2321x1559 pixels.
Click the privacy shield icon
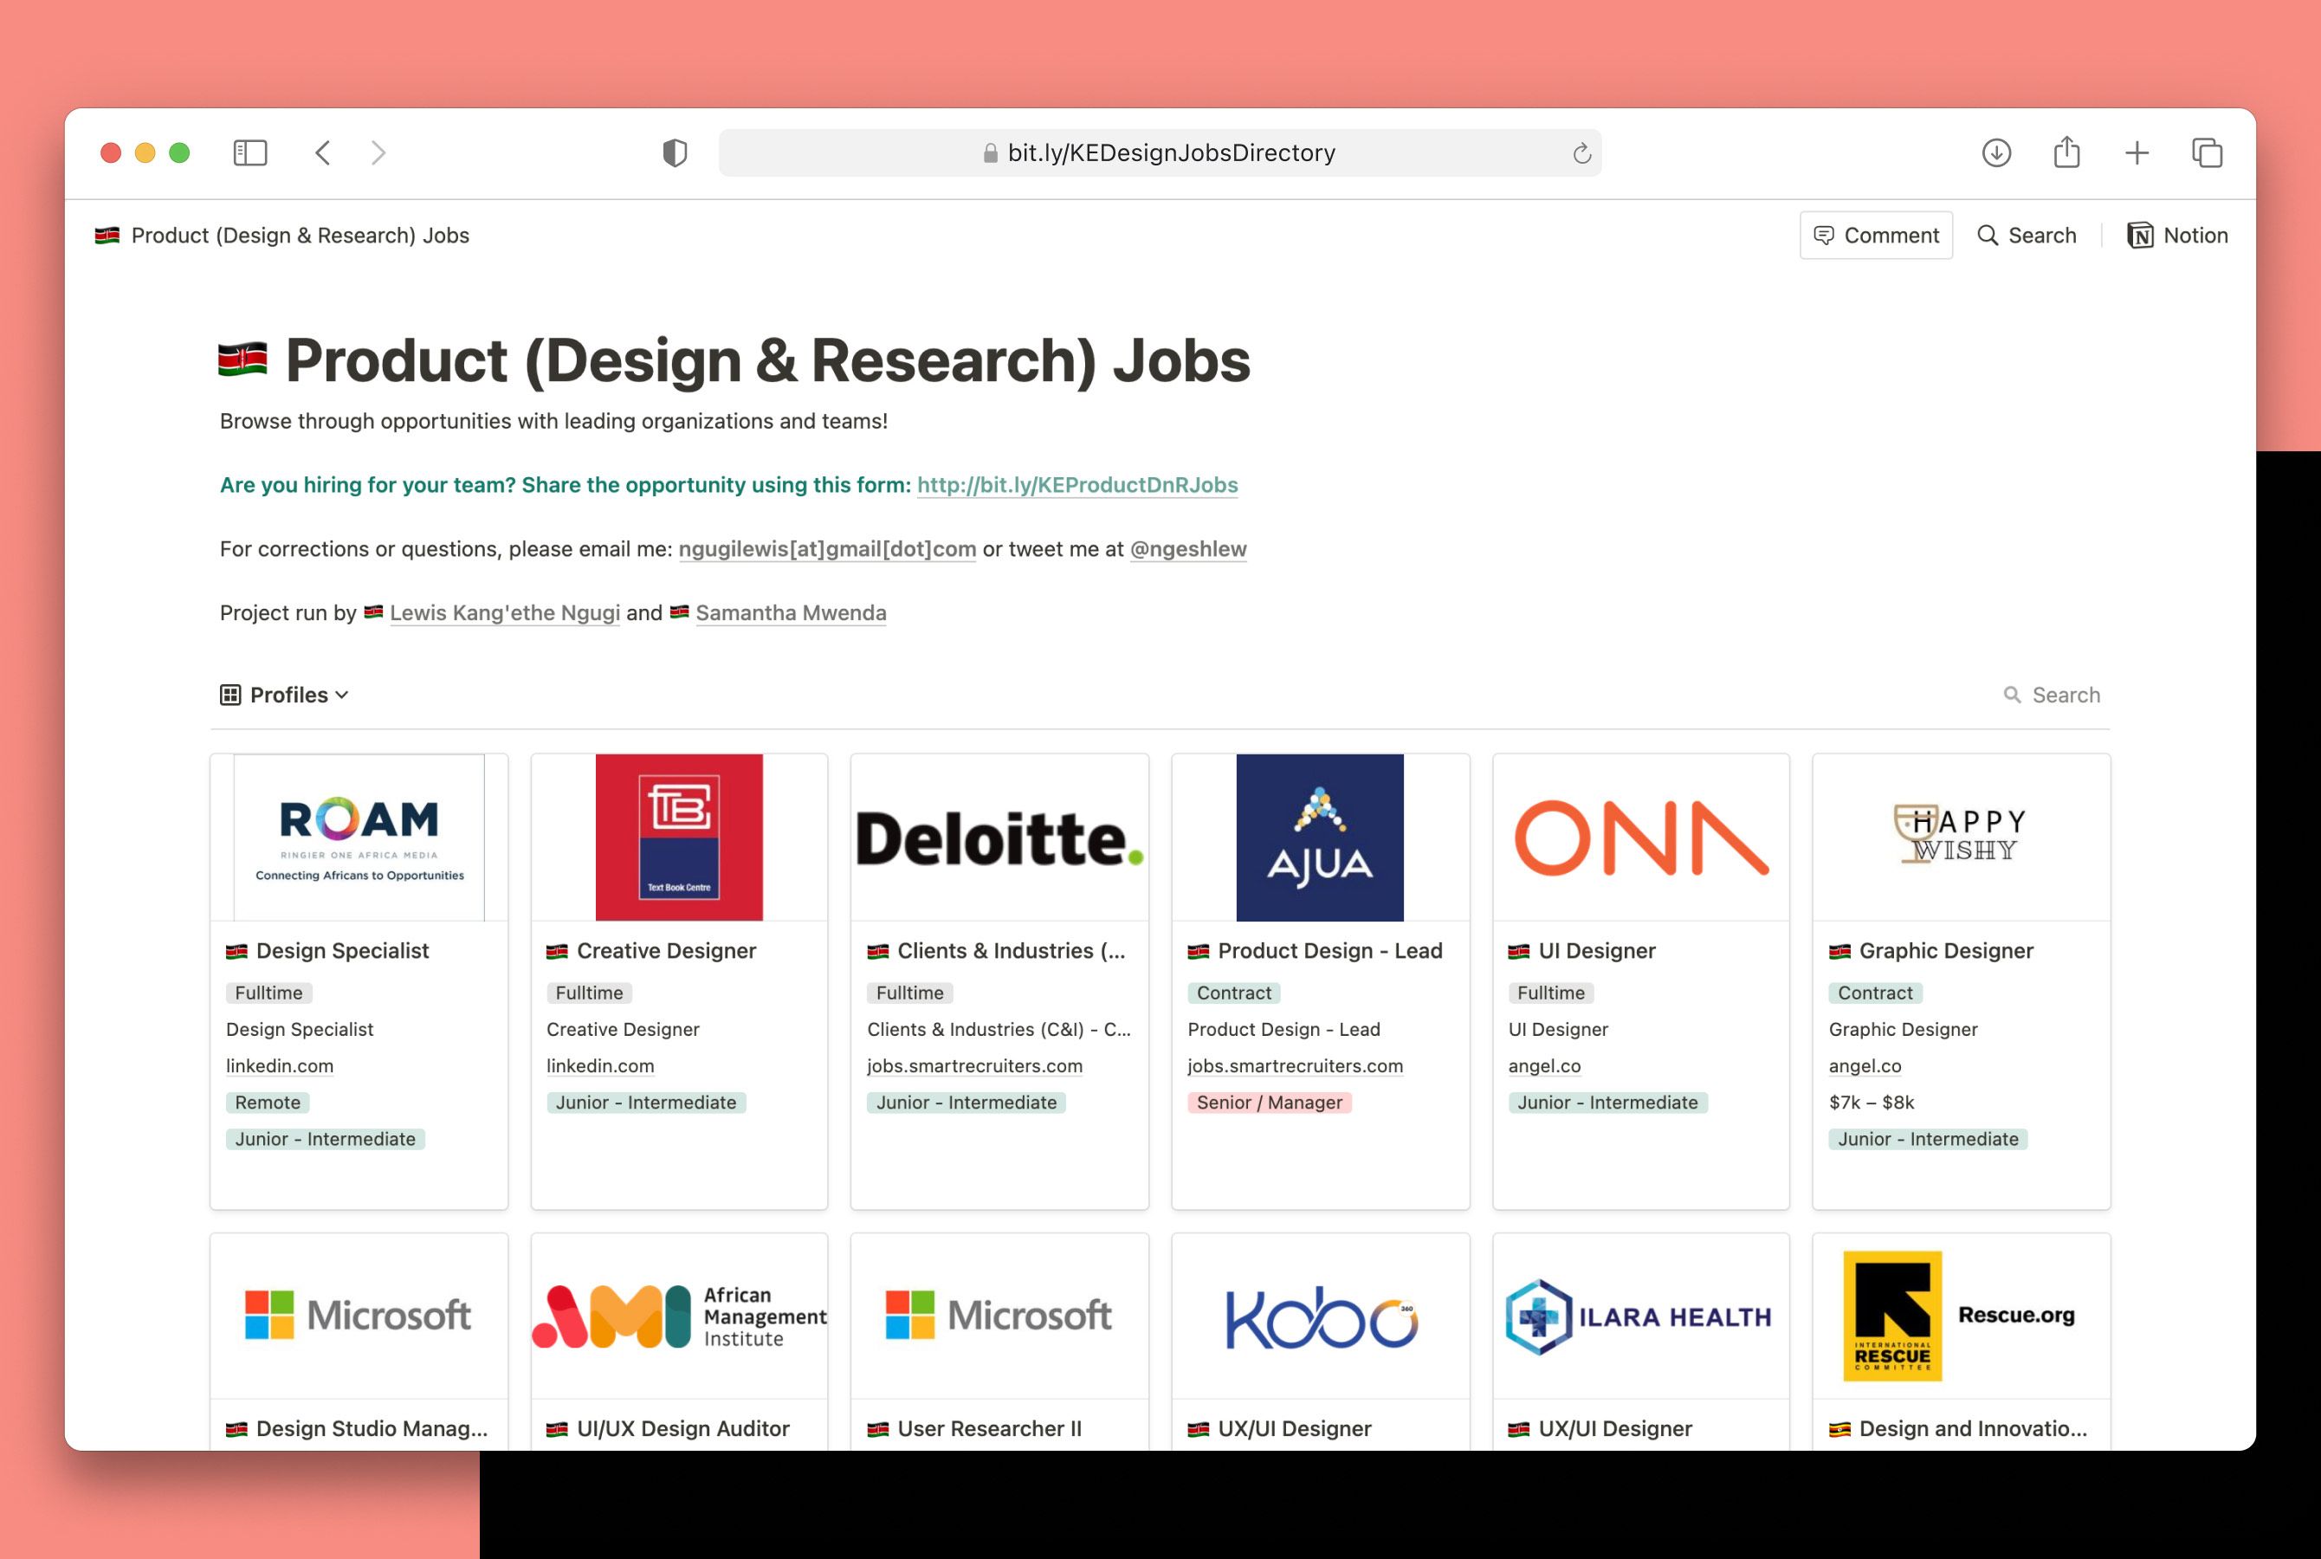pos(675,152)
